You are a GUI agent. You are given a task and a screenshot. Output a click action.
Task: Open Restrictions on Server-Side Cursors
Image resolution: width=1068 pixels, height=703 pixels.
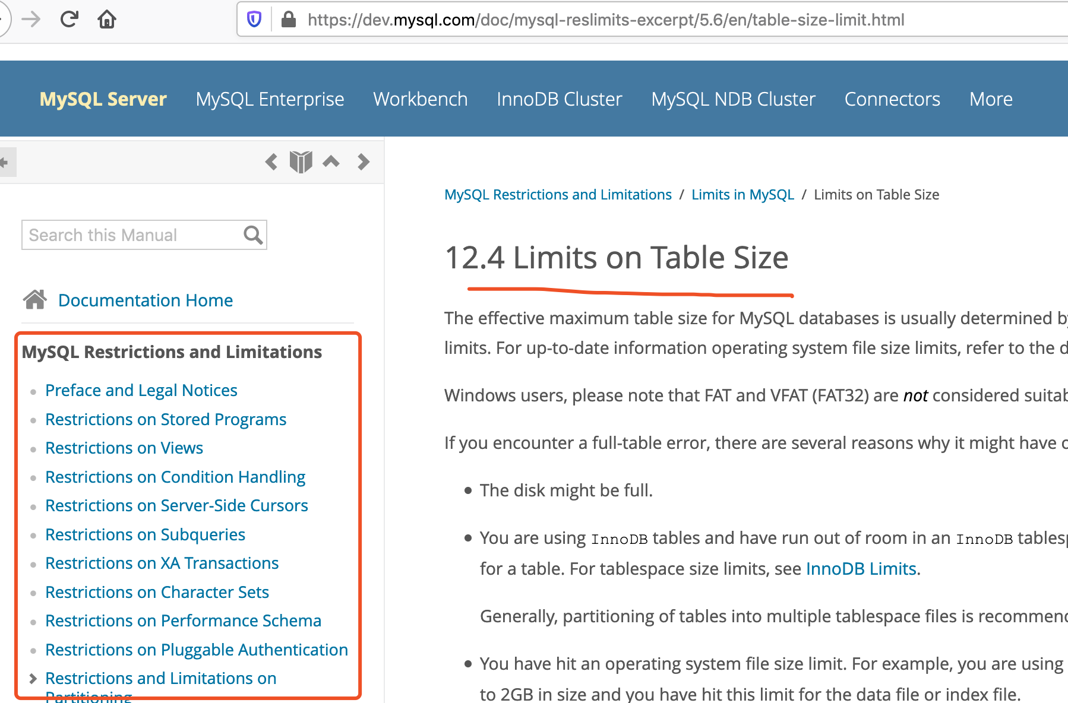176,505
